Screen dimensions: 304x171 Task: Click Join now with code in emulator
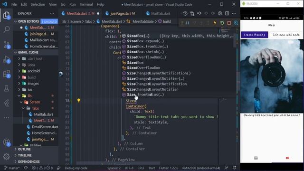(286, 35)
